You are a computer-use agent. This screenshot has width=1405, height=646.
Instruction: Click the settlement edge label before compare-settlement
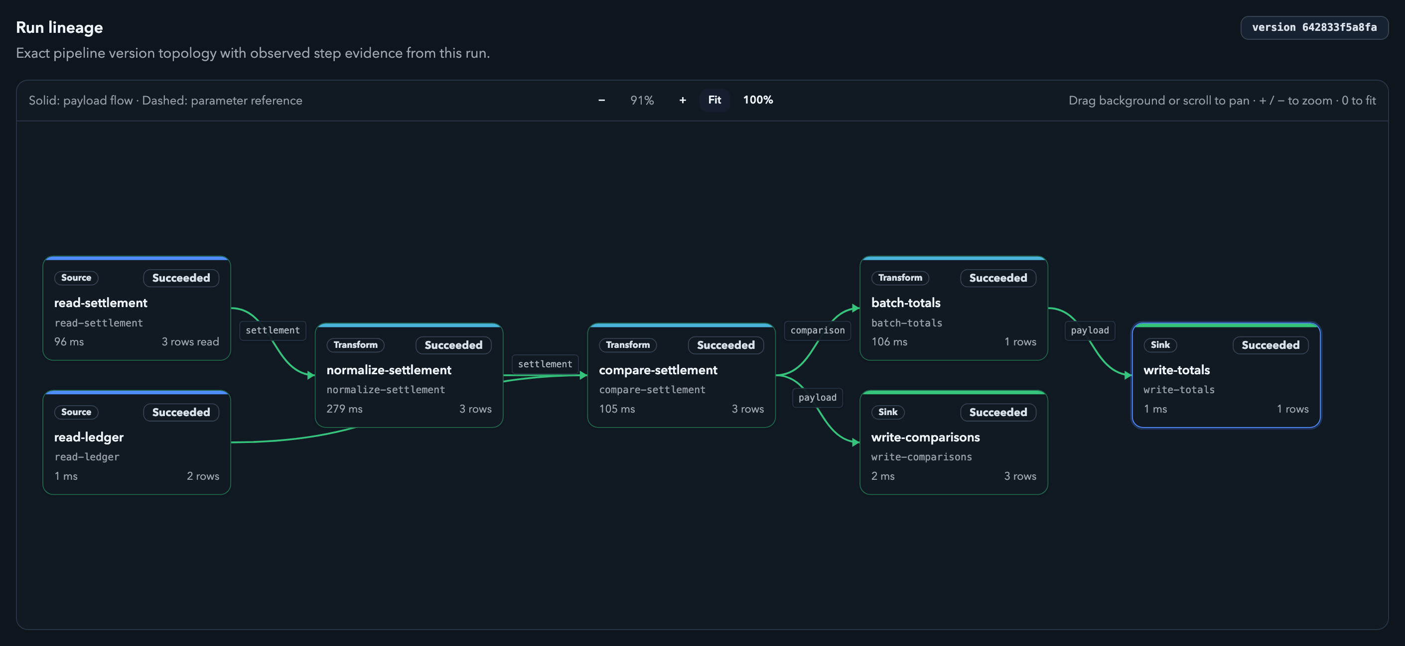(545, 364)
